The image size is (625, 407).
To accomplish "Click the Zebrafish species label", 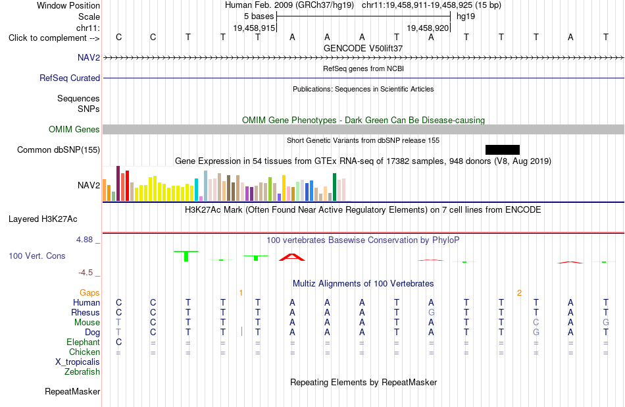I will [82, 372].
